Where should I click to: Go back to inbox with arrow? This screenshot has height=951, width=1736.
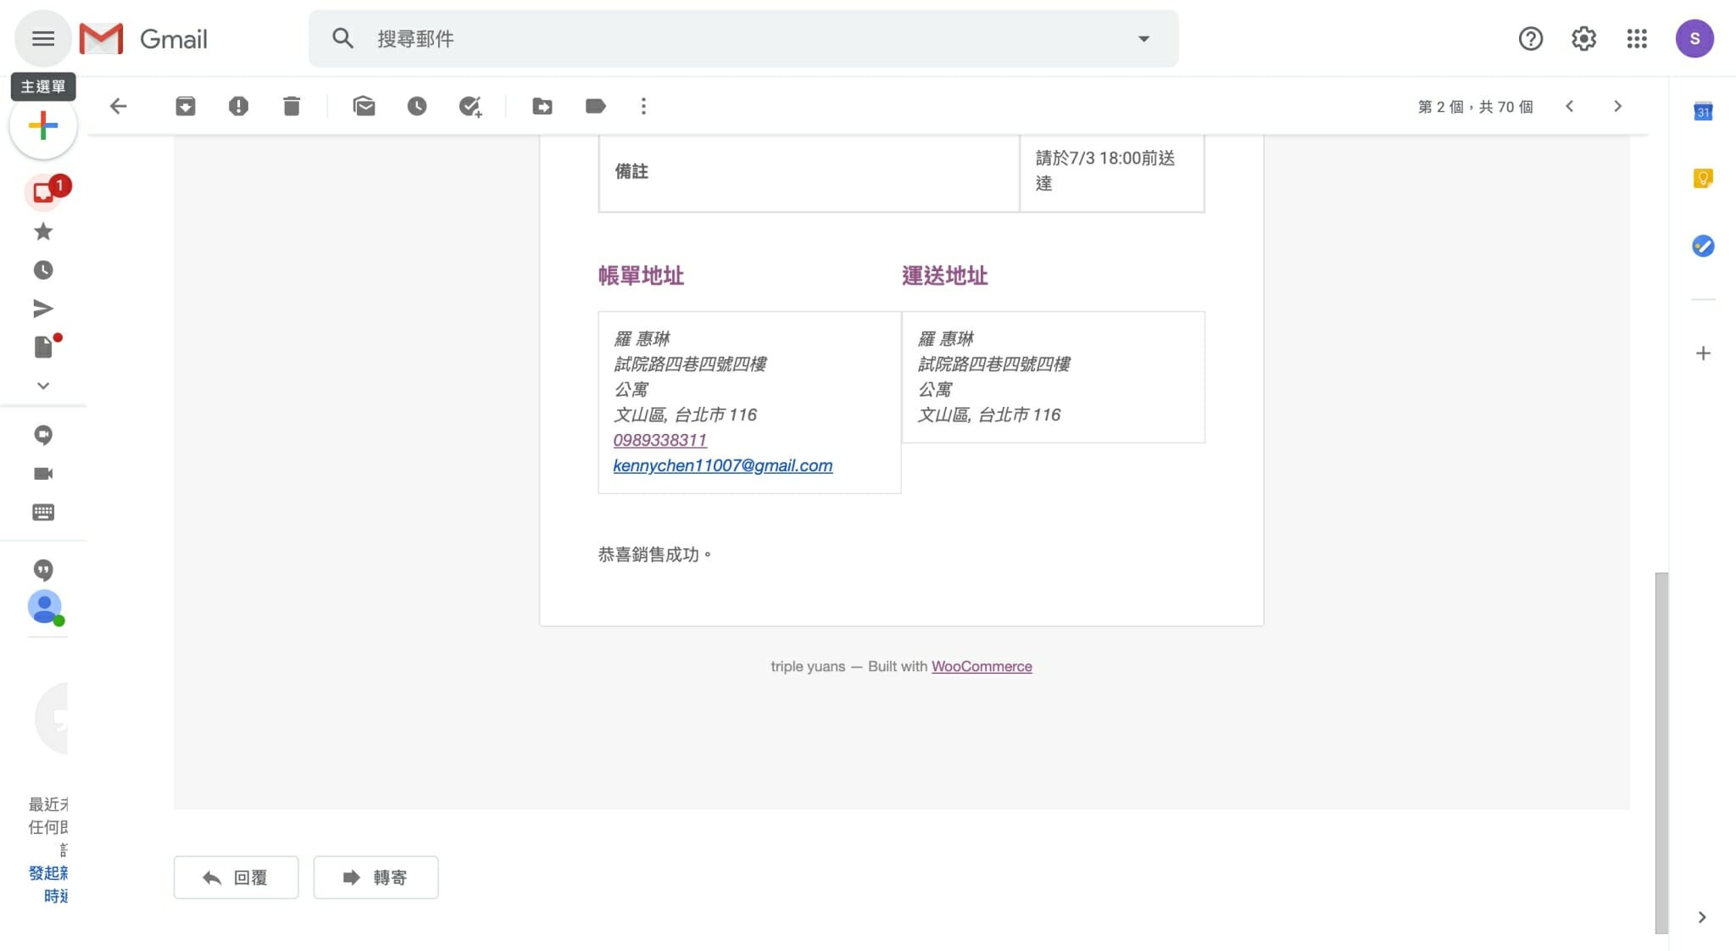[x=119, y=106]
